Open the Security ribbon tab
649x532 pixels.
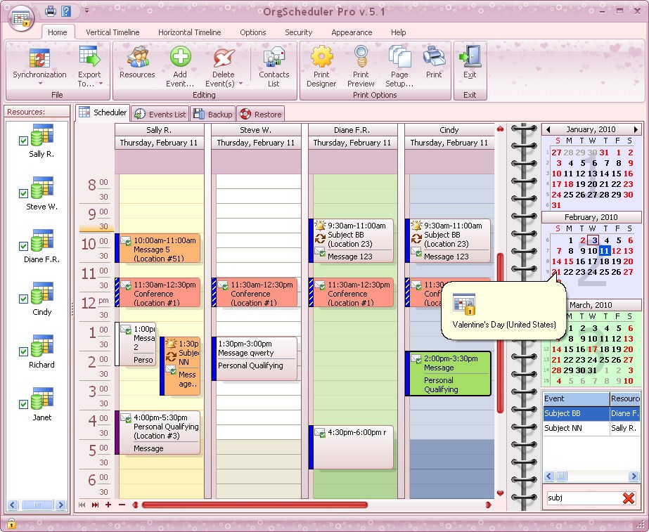coord(298,32)
